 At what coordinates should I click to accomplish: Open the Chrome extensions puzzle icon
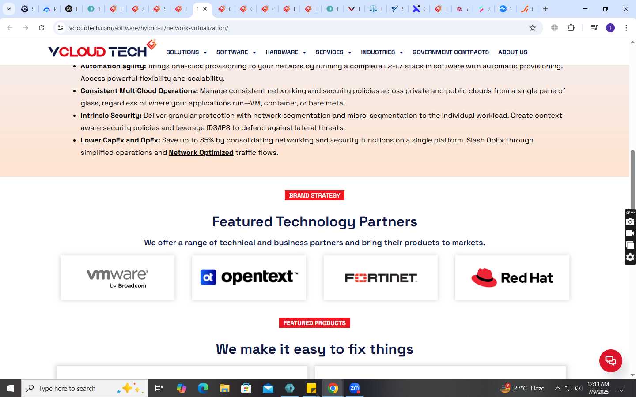click(x=571, y=28)
